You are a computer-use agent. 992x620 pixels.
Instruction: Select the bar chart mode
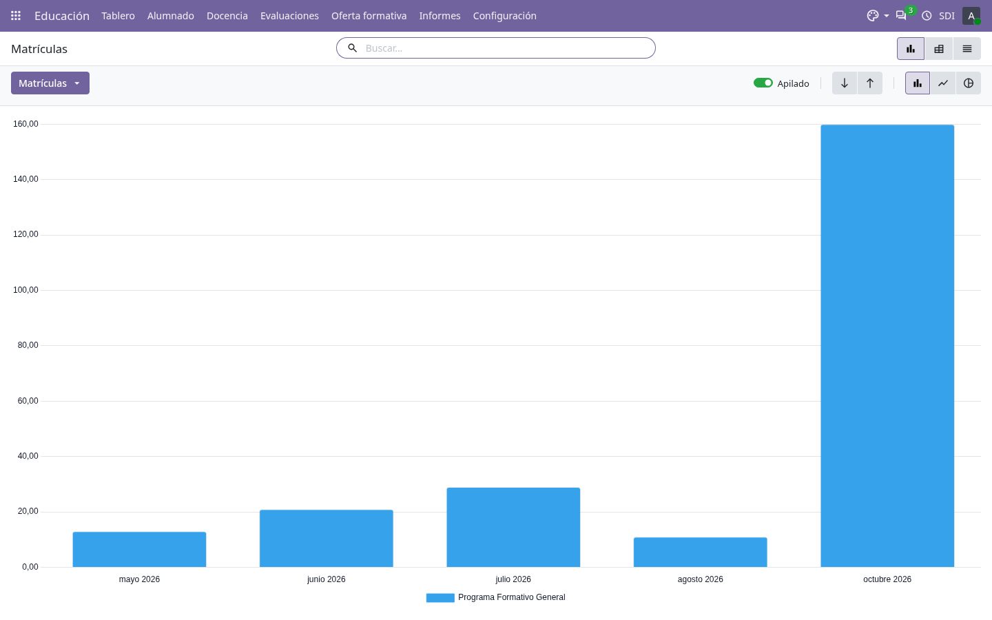tap(918, 83)
